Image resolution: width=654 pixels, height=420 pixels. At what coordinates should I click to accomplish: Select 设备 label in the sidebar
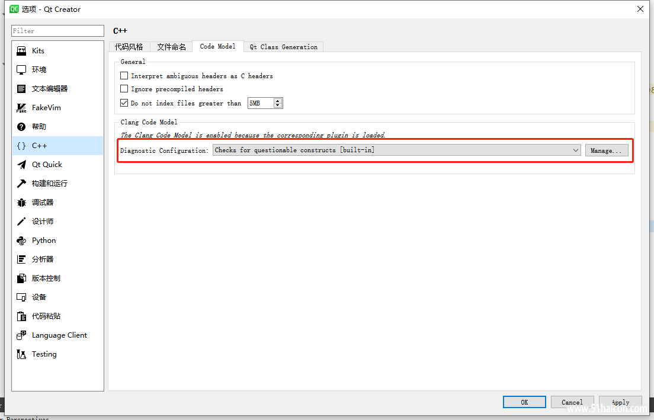(39, 297)
